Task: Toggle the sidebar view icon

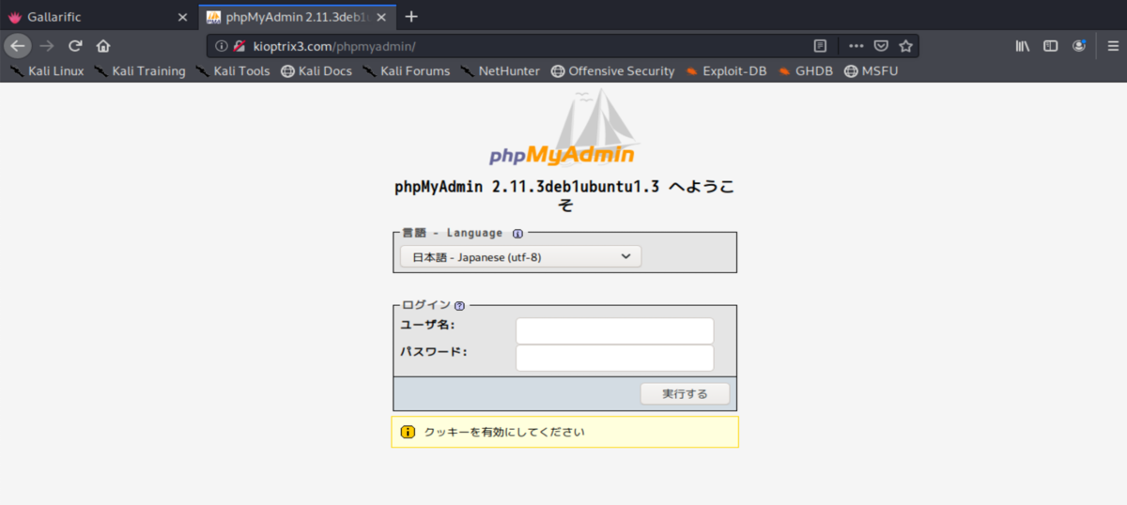Action: click(1051, 45)
